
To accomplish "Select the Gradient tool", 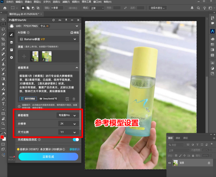I will pyautogui.click(x=3, y=79).
